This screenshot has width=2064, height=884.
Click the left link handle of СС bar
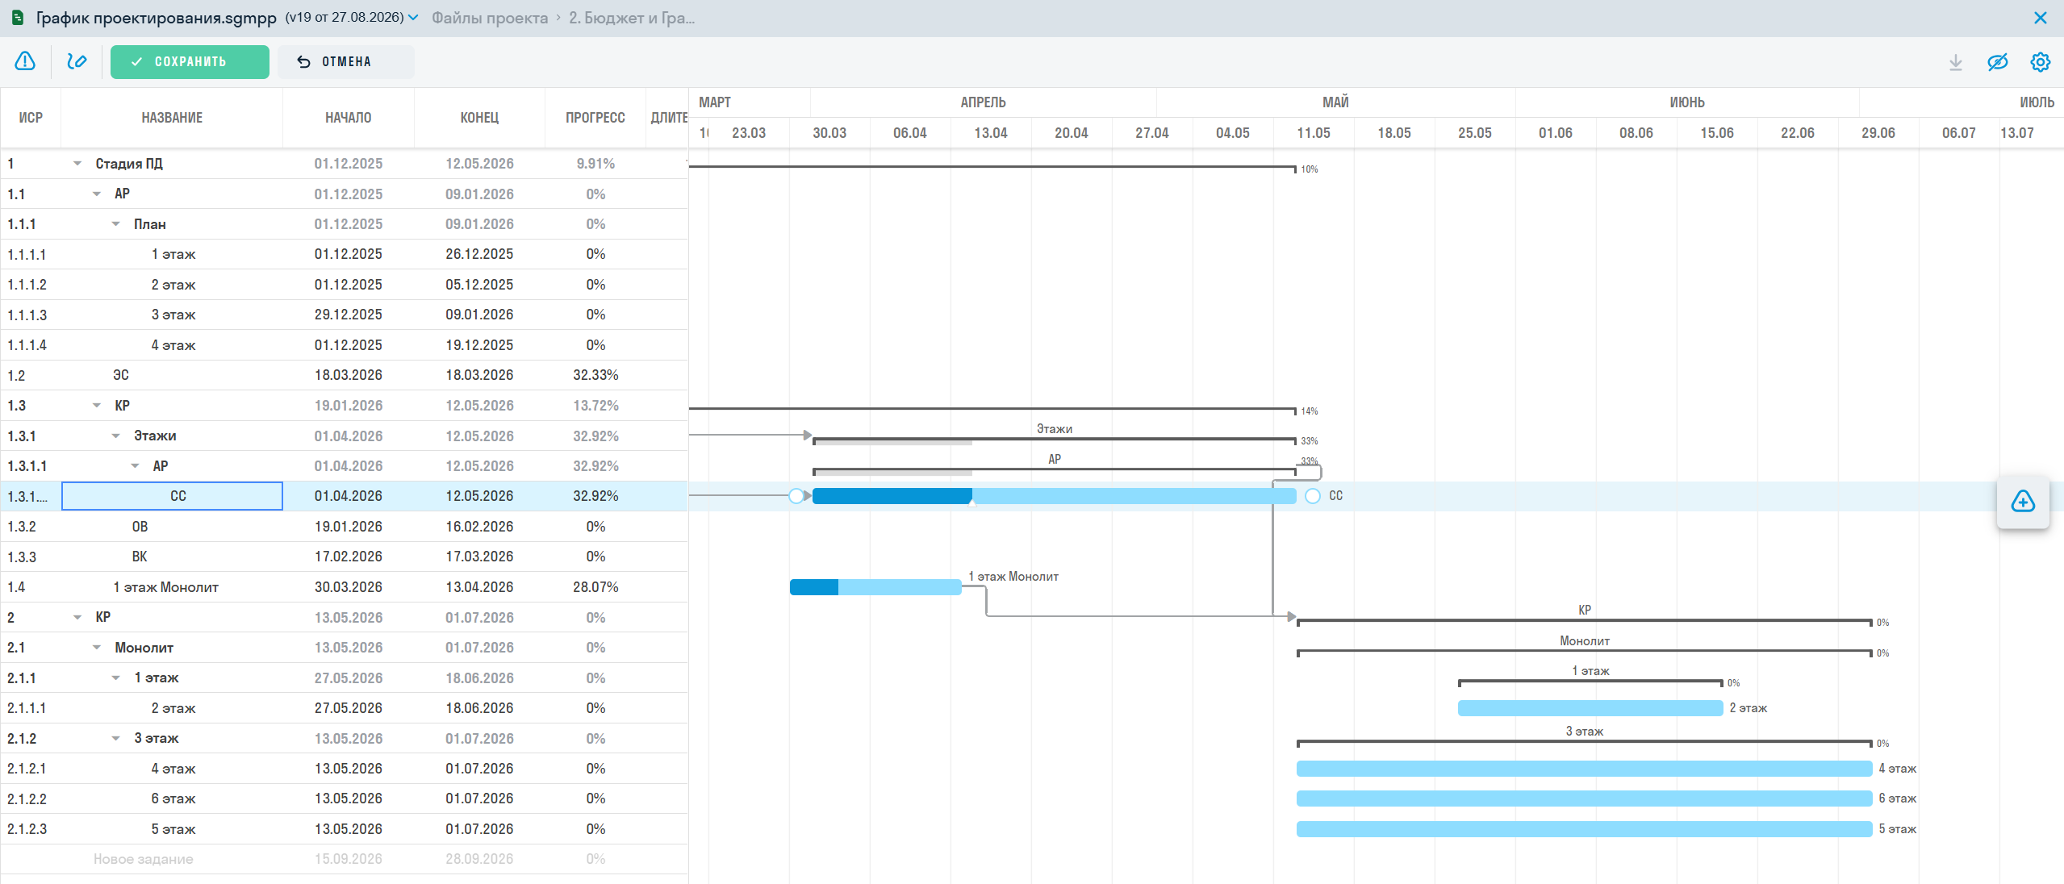[x=796, y=496]
